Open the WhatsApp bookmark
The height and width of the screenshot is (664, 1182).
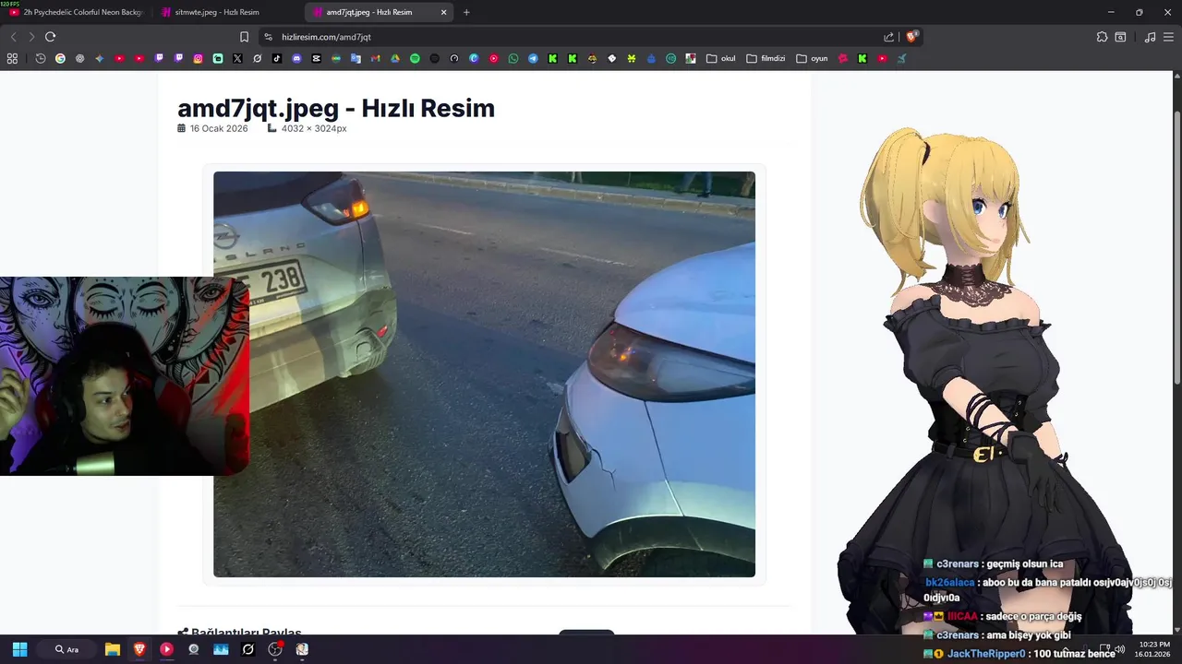pyautogui.click(x=513, y=58)
